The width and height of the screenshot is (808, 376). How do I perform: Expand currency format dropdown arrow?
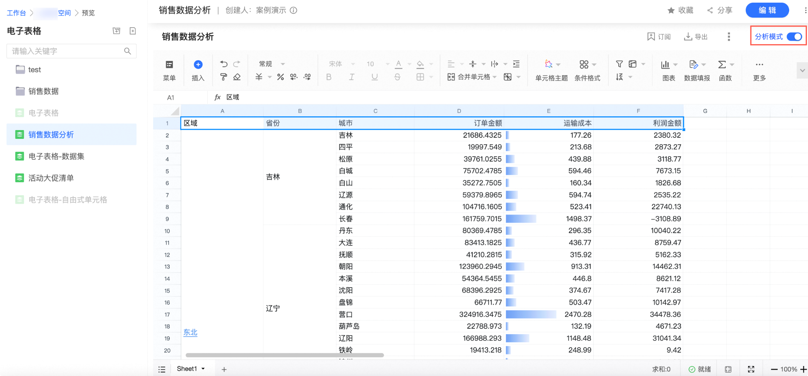coord(270,77)
